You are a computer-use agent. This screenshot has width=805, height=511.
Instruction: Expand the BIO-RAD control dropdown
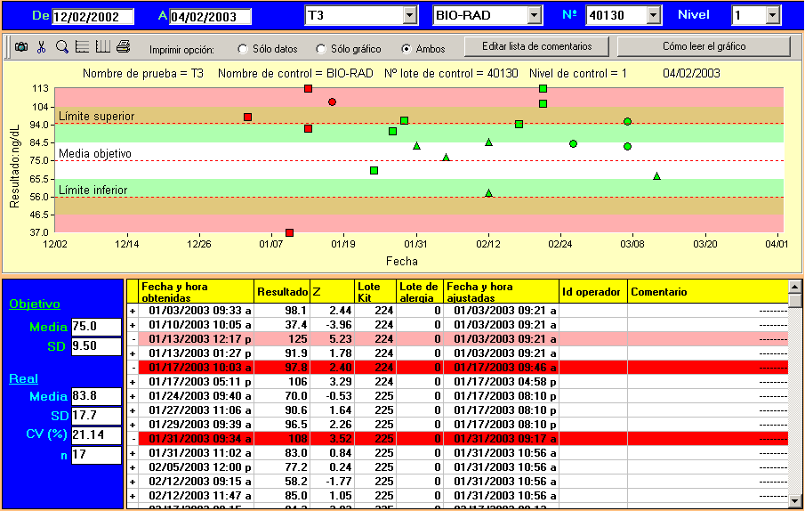534,15
